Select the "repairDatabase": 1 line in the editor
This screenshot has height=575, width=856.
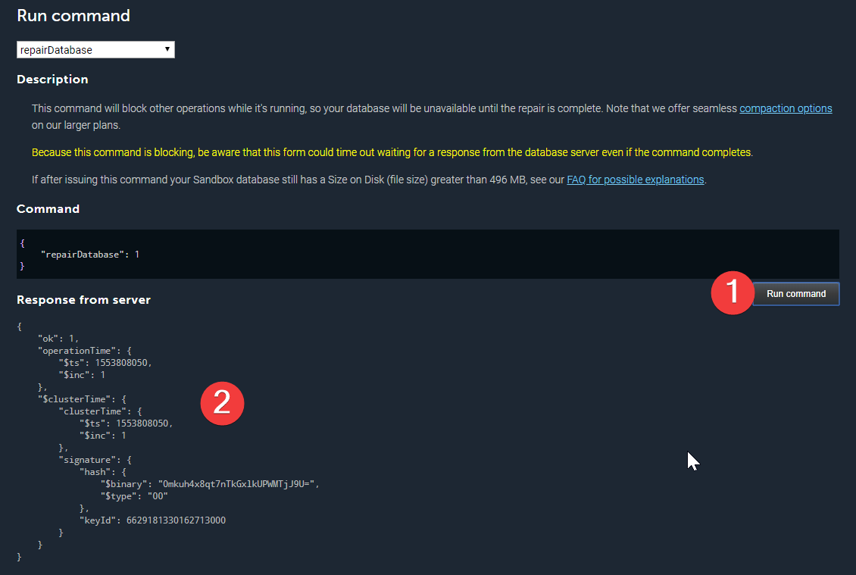coord(90,255)
